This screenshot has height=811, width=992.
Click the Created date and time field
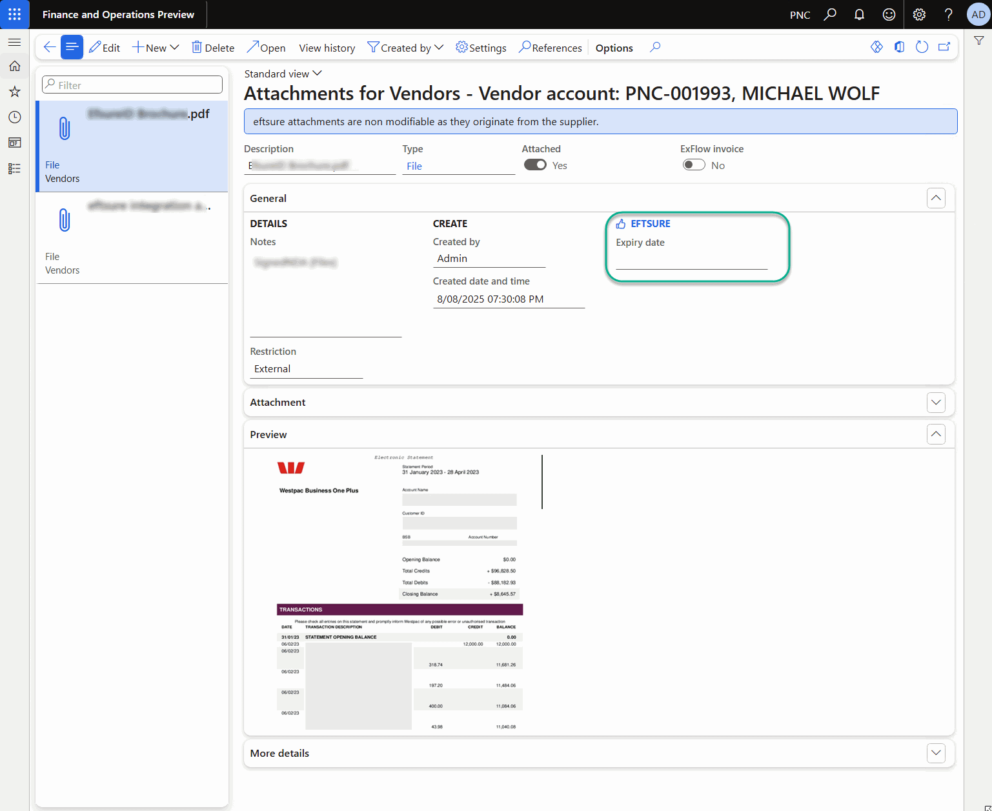click(x=509, y=299)
